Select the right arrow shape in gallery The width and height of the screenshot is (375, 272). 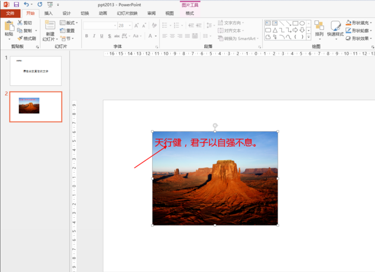[x=295, y=30]
